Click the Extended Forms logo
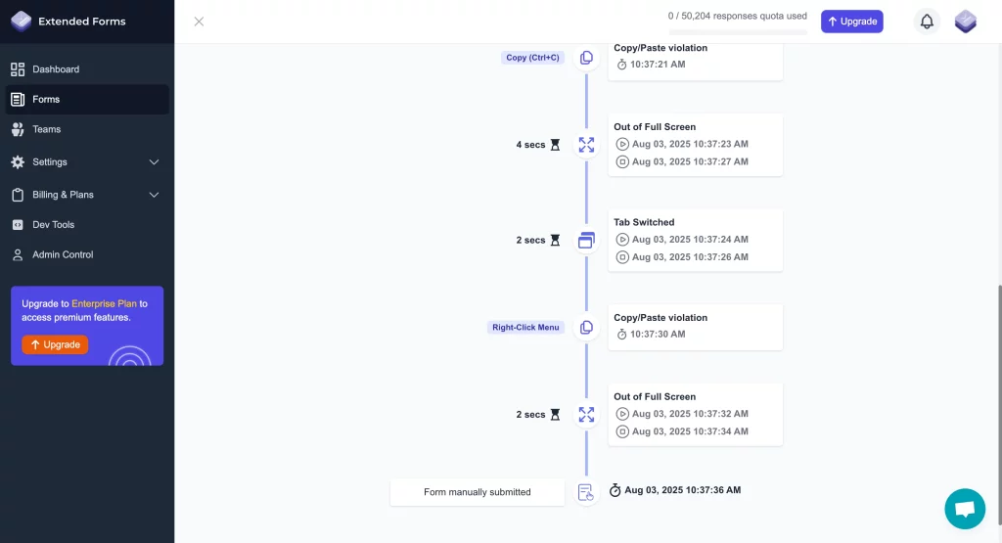 (22, 22)
